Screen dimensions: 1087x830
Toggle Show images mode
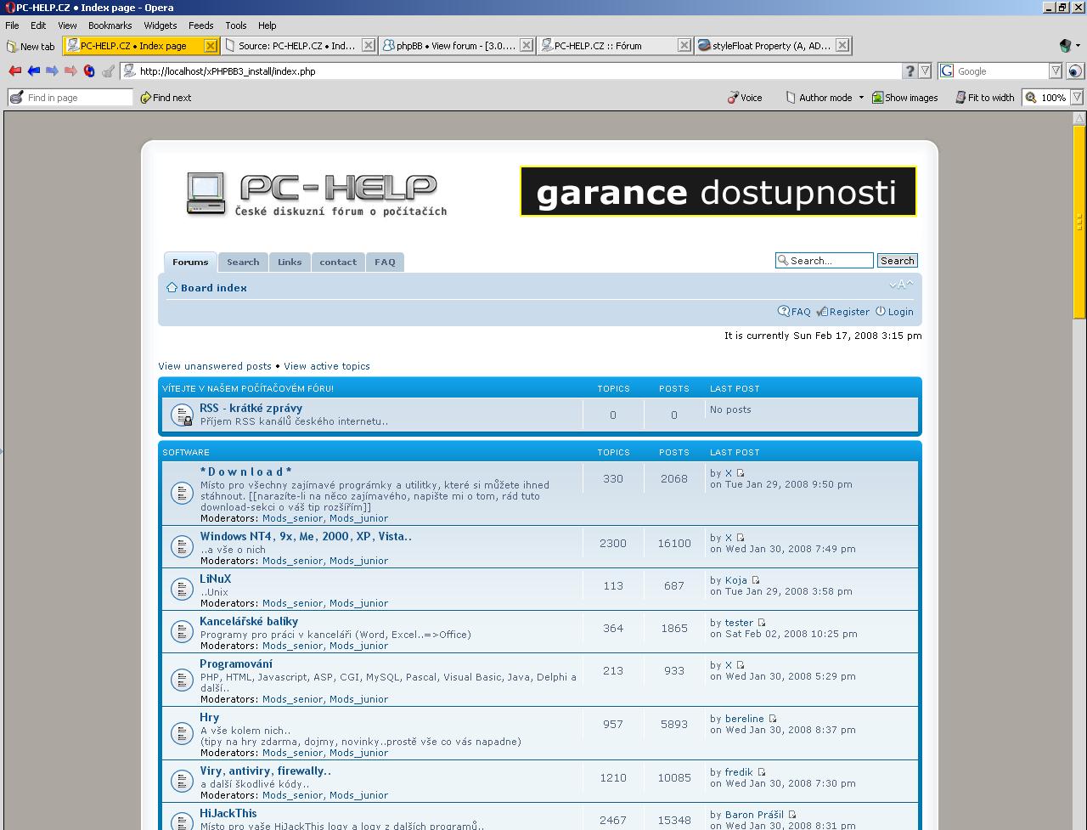click(904, 98)
